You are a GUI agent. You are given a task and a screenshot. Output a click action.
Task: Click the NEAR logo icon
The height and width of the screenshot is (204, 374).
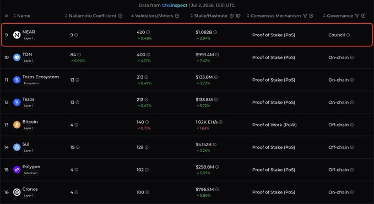coord(17,35)
